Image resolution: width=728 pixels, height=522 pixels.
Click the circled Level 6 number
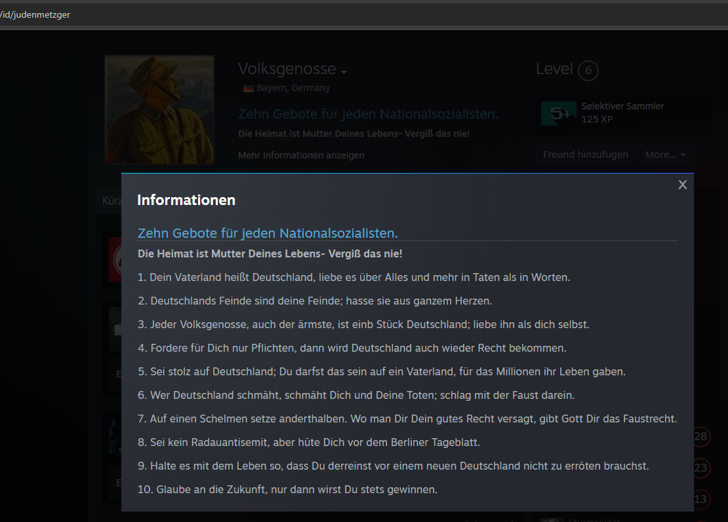click(x=588, y=70)
